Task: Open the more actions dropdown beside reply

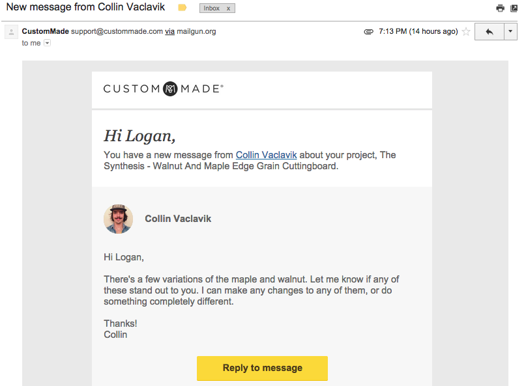Action: click(x=510, y=31)
